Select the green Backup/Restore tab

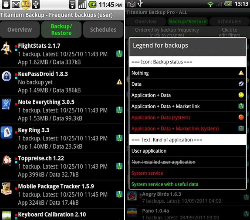pyautogui.click(x=61, y=30)
